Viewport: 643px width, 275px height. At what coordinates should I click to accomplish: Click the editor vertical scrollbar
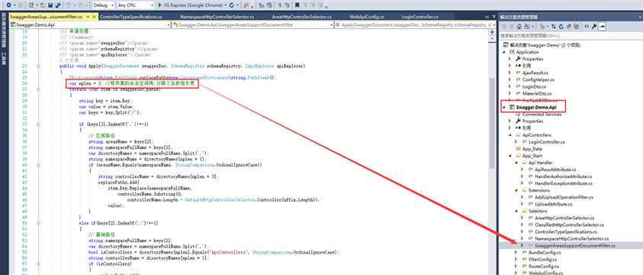[492, 123]
